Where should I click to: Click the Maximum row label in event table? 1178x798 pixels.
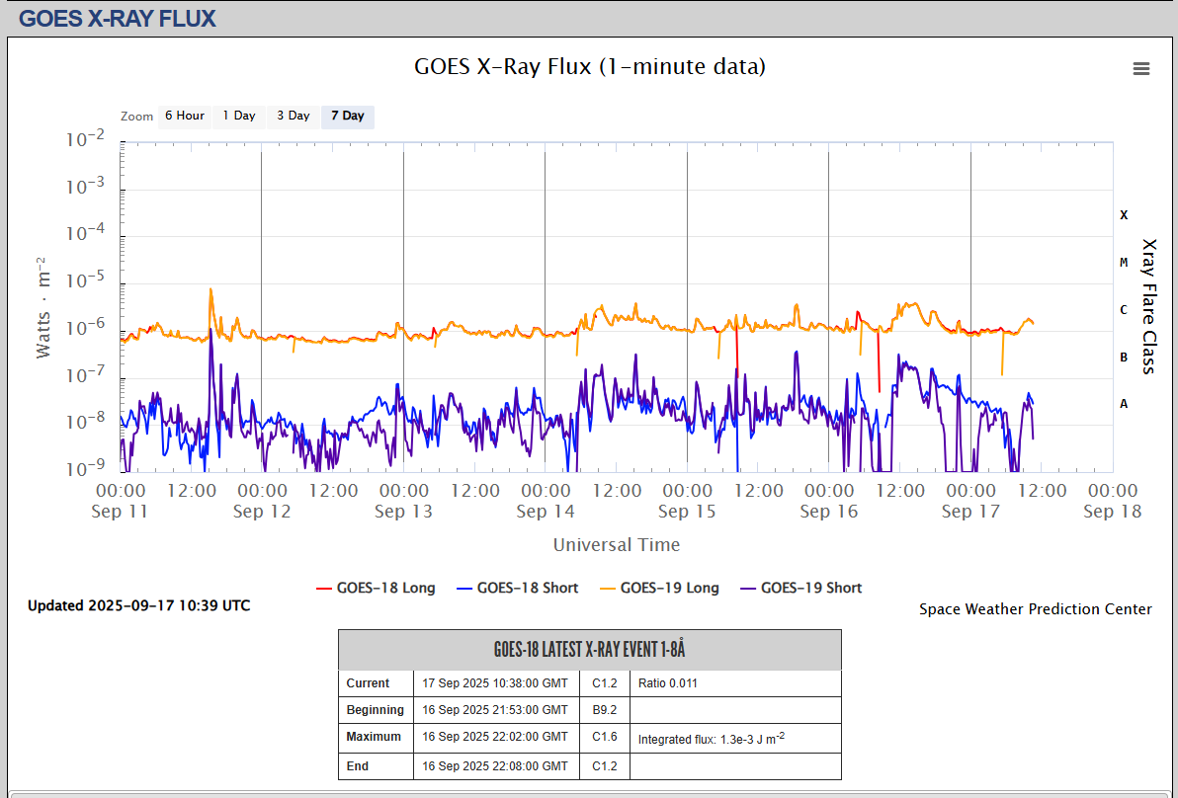pos(374,737)
